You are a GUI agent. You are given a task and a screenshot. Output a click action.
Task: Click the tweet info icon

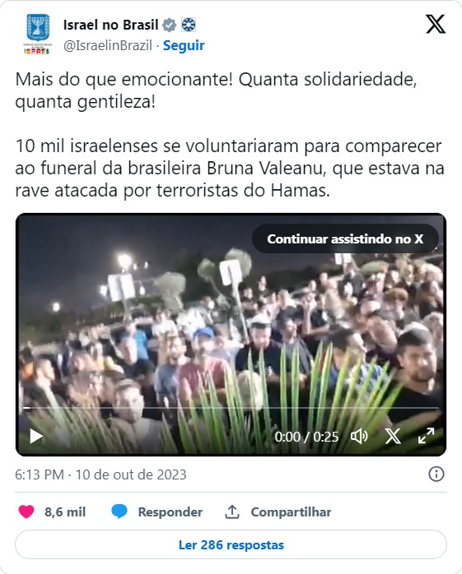436,474
